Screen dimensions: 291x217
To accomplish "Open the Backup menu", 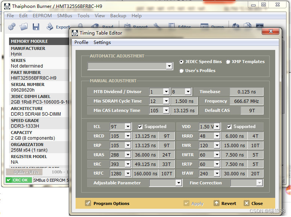I will 118,16.
